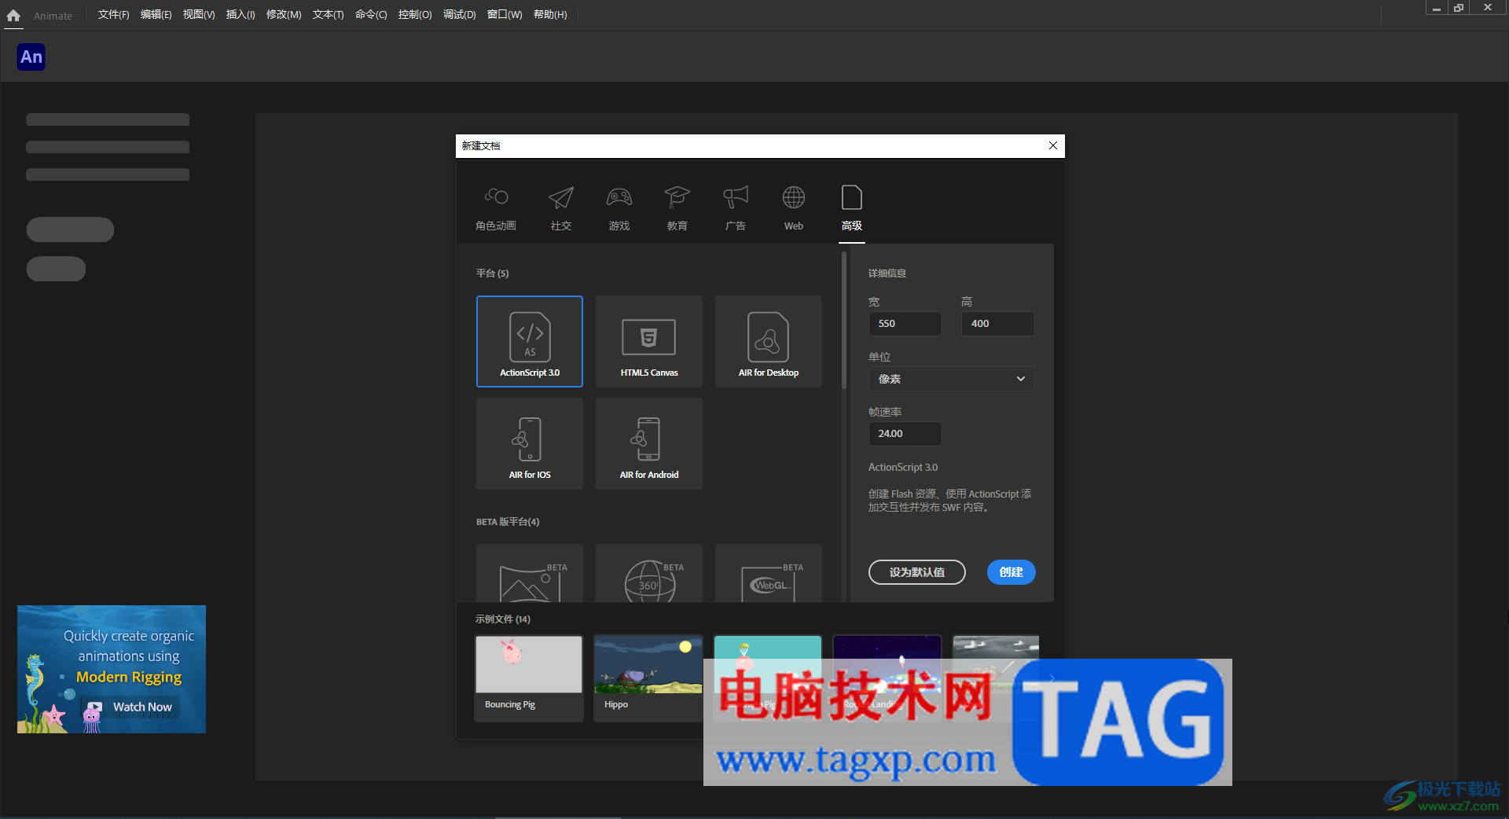1509x819 pixels.
Task: Choose the AIR for Android platform tile
Action: (x=649, y=443)
